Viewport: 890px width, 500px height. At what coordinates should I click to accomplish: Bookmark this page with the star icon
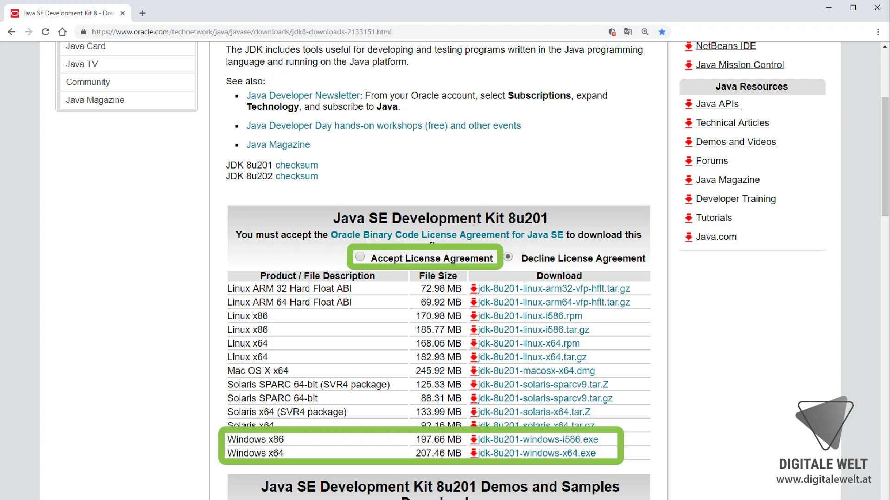[662, 32]
